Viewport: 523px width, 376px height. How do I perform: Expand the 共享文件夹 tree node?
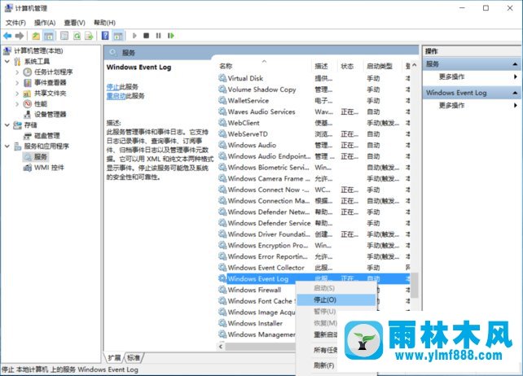17,94
